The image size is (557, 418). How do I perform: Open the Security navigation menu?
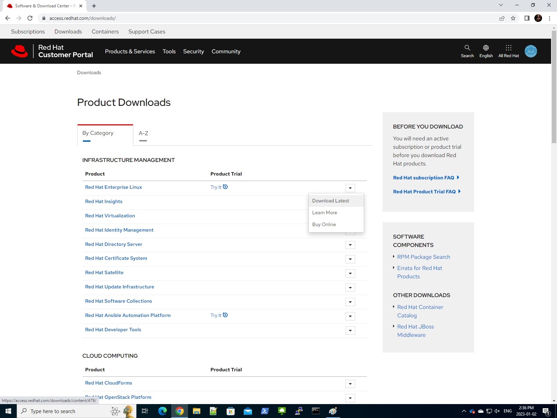(194, 51)
